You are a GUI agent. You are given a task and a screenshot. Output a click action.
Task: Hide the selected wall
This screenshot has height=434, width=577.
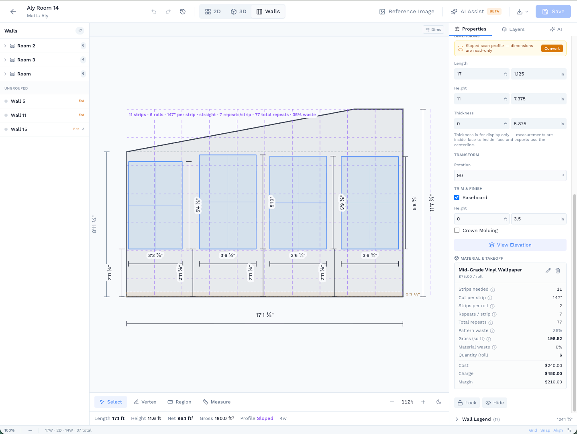495,403
